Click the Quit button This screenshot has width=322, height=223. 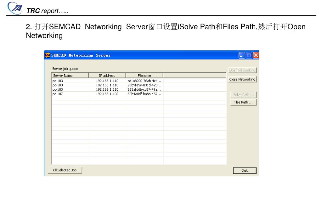245,171
